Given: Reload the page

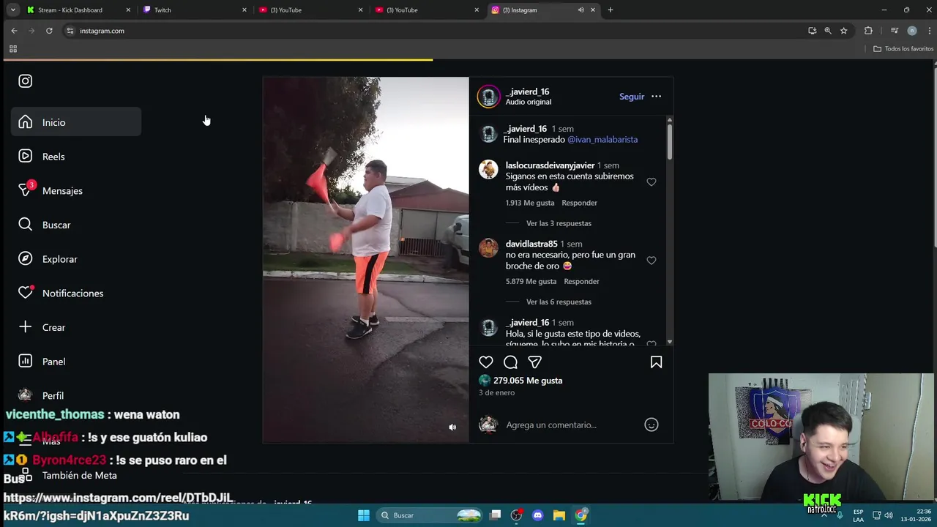Looking at the screenshot, I should (x=49, y=31).
